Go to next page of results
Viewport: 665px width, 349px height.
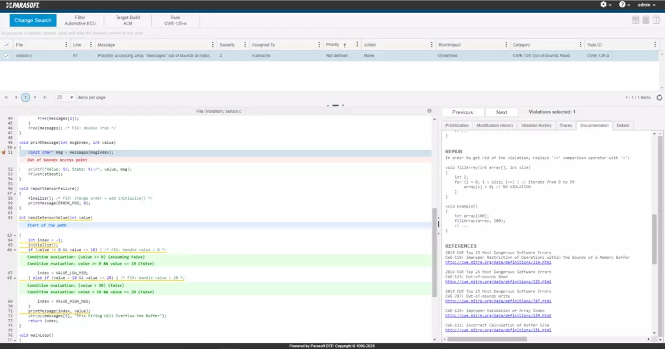tap(35, 97)
